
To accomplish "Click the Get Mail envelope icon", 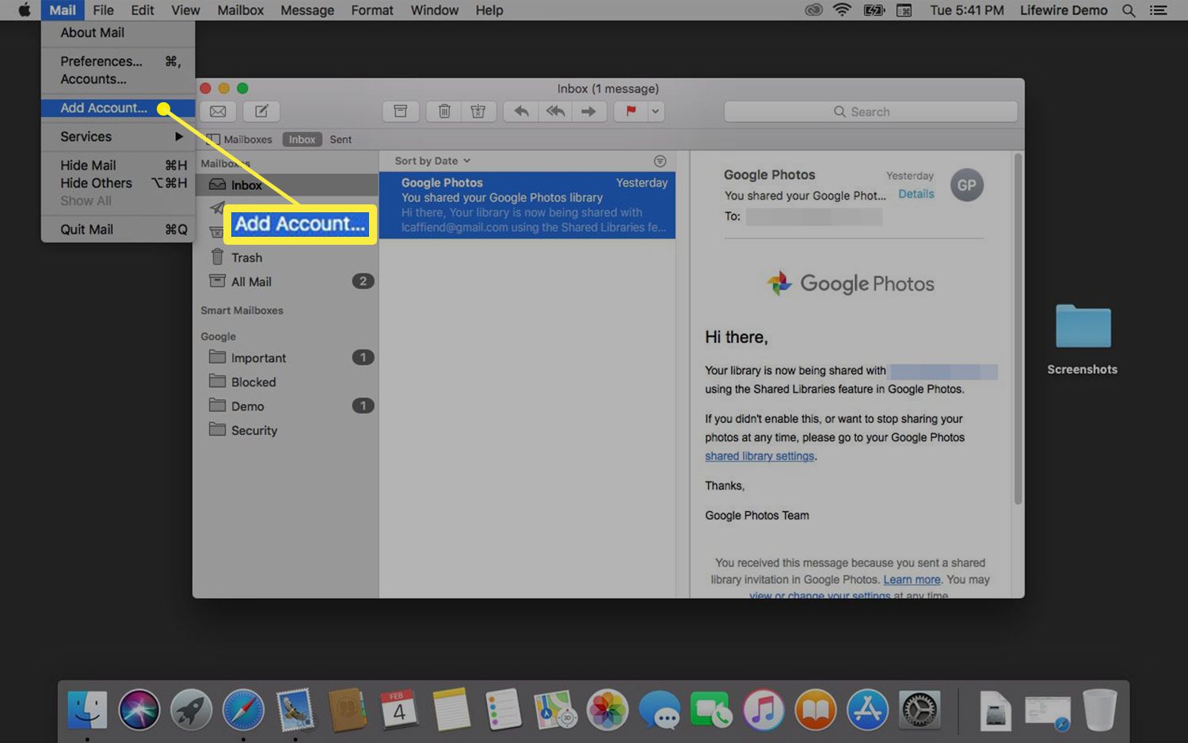I will coord(218,112).
